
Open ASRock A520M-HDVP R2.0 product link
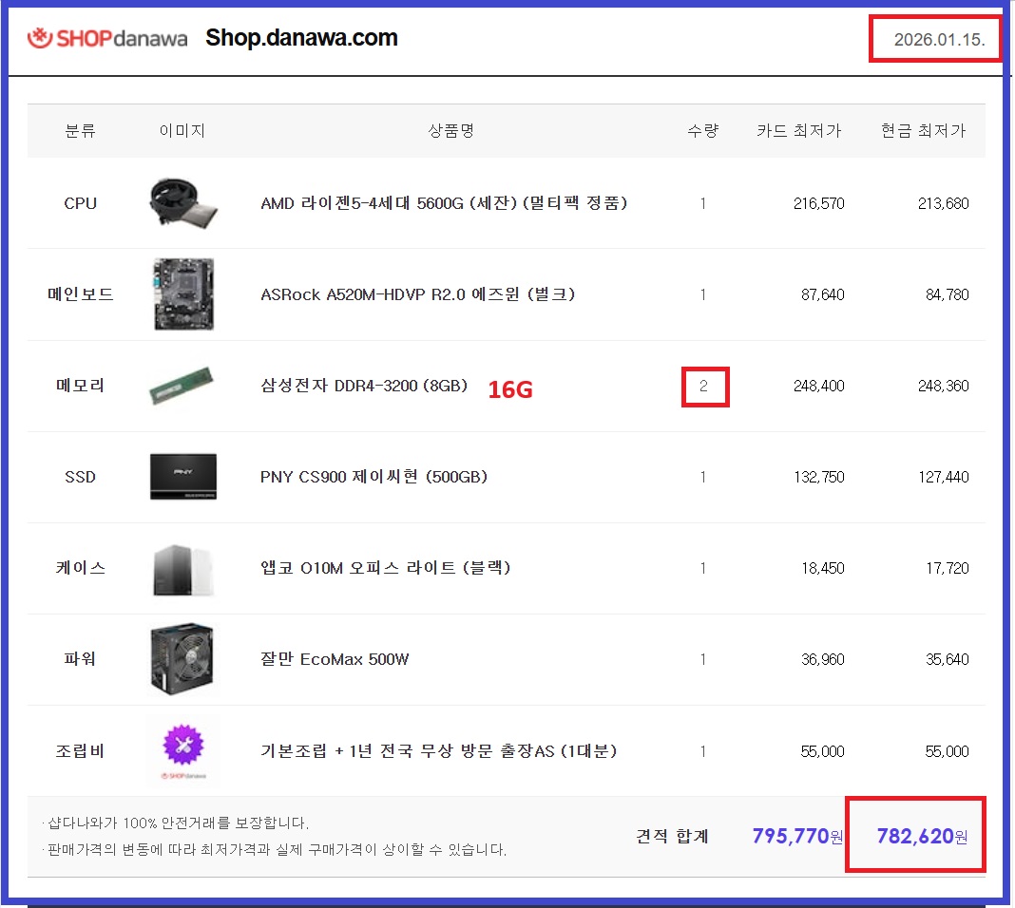pos(418,294)
